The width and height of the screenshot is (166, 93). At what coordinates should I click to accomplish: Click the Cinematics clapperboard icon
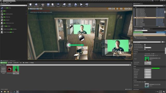[70, 5]
